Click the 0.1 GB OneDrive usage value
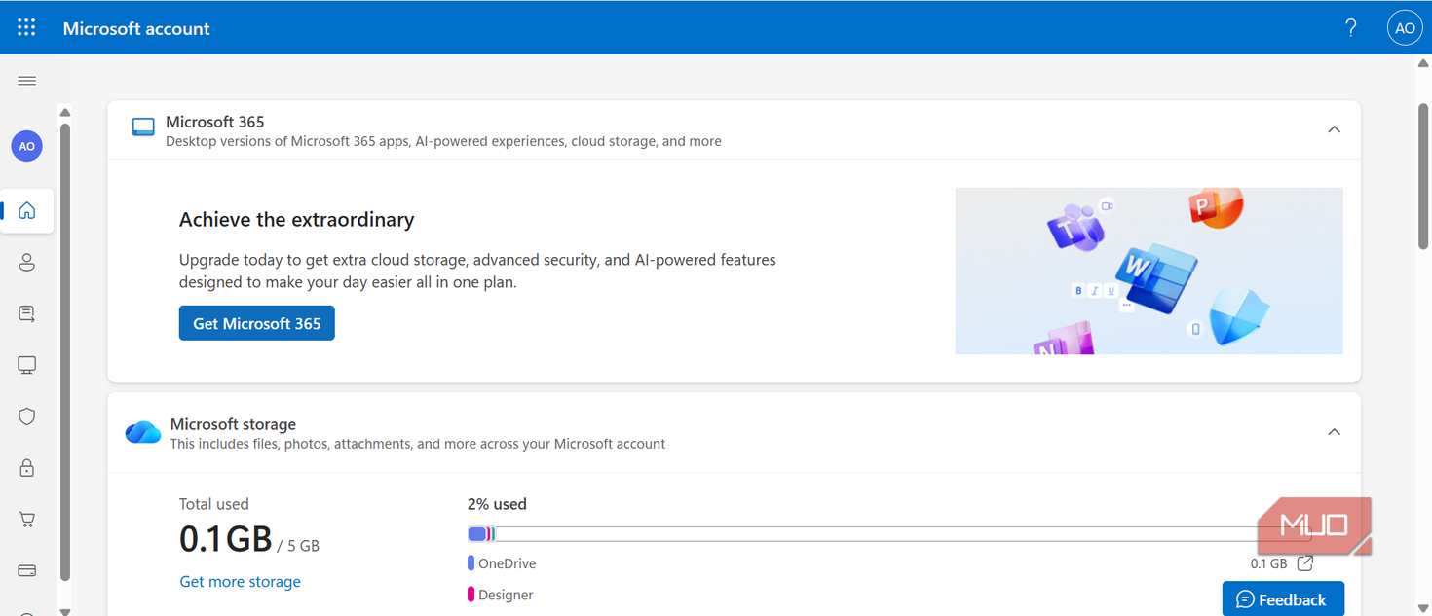Viewport: 1432px width, 616px height. [x=1268, y=563]
